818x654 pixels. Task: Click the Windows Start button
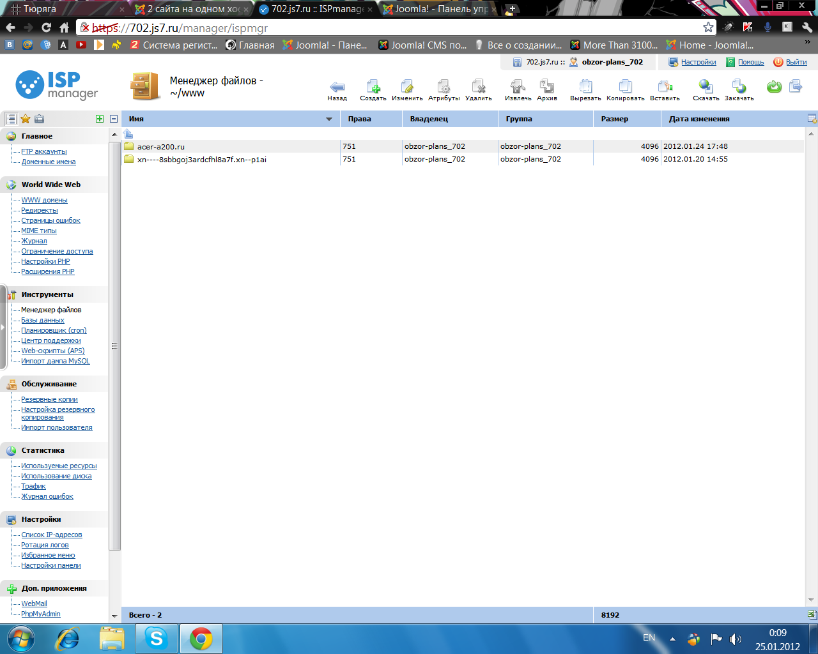coord(21,638)
